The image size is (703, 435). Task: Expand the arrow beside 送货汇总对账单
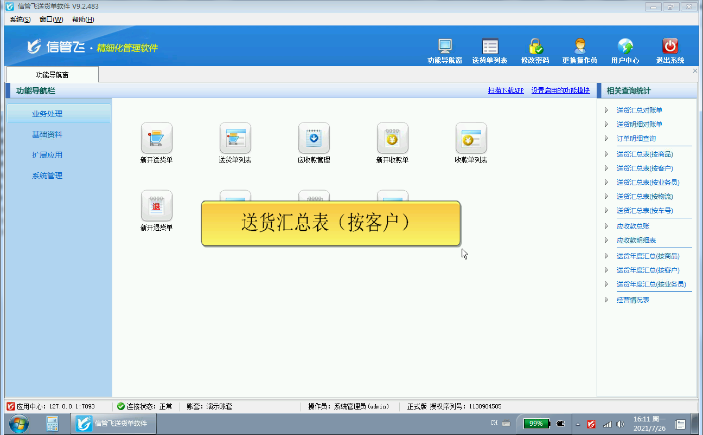[606, 111]
